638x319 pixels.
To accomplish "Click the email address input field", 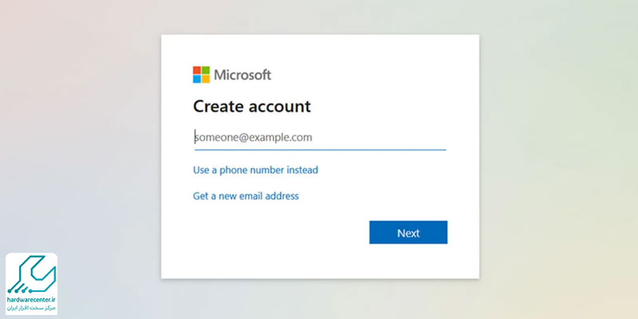I will click(x=320, y=137).
